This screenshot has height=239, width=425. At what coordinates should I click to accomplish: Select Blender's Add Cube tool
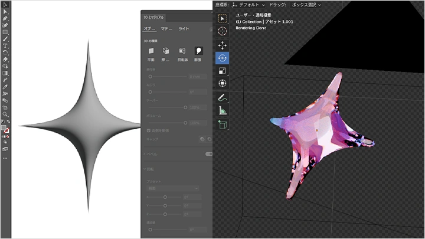[x=223, y=125]
